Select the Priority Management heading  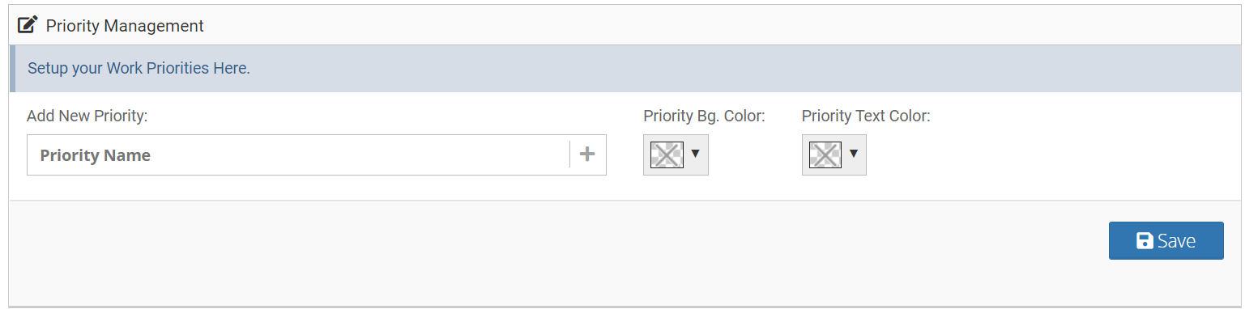tap(125, 26)
